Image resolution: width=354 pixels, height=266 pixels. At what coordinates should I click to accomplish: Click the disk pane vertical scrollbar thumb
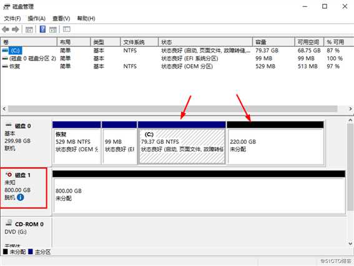point(350,168)
